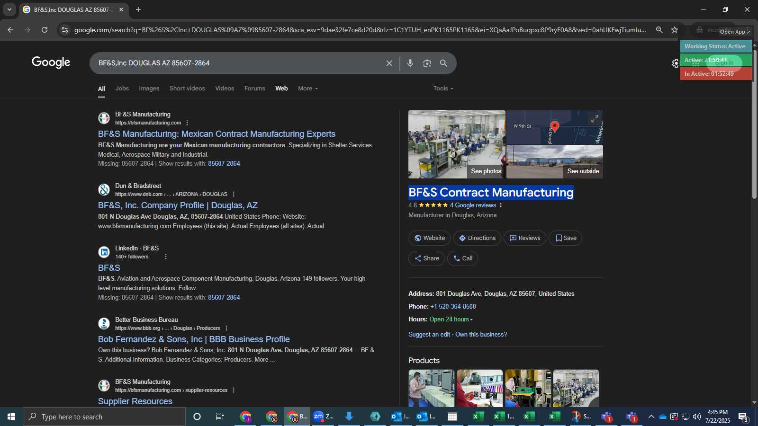This screenshot has width=758, height=426.
Task: Open BF&S Manufacturing: Mexican Contract Manufacturing Experts
Action: (x=217, y=134)
